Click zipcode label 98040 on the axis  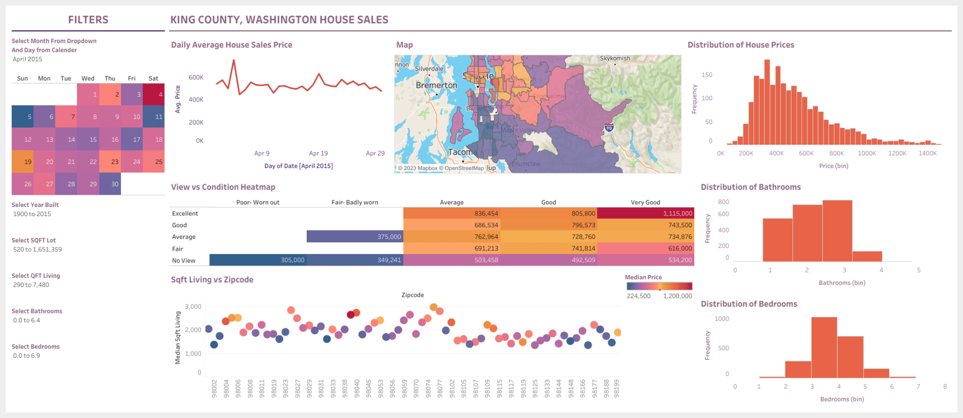click(357, 388)
